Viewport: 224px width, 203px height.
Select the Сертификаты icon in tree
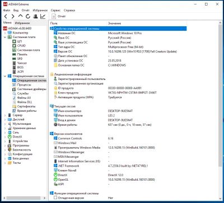(x=14, y=106)
